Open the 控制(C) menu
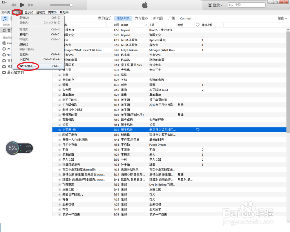 (x=41, y=12)
